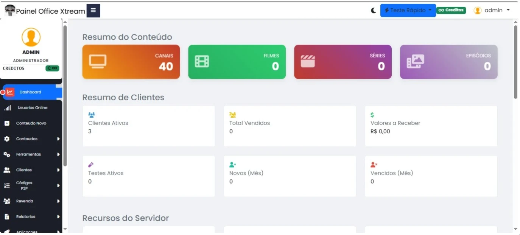520x235 pixels.
Task: Click the Conteudo Novo plus icon
Action: point(7,123)
